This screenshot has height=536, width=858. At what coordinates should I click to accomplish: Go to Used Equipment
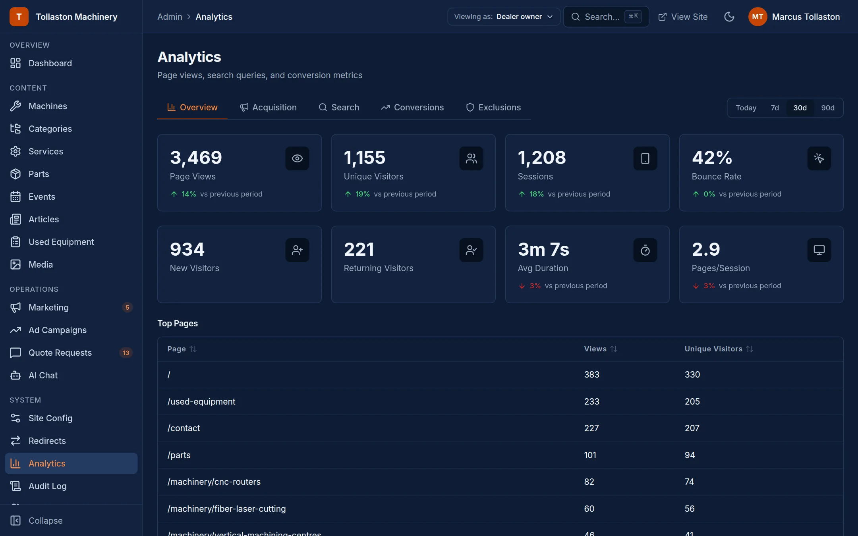point(71,242)
